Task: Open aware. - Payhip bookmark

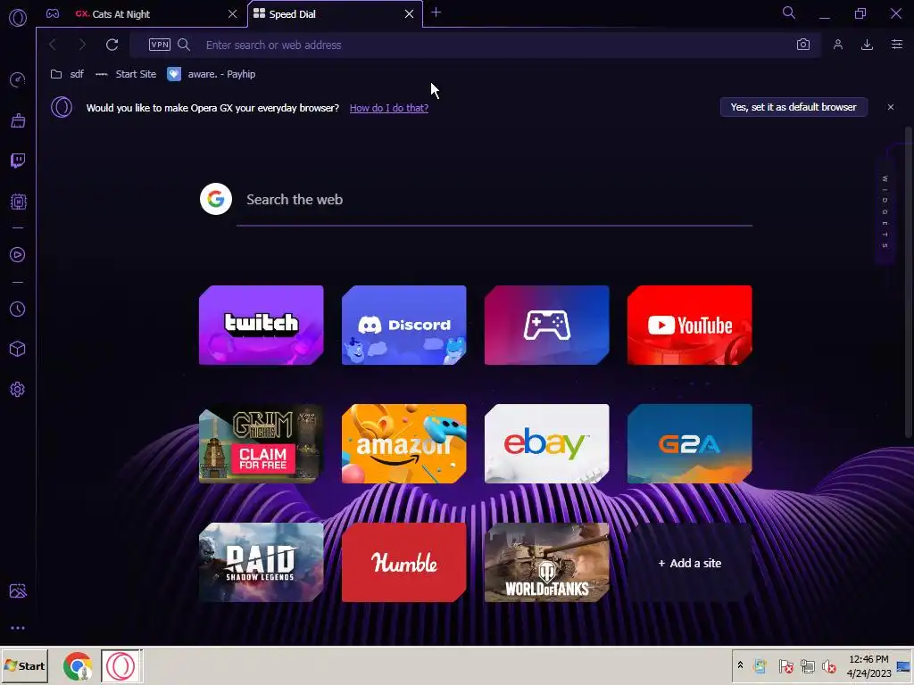Action: 212,74
